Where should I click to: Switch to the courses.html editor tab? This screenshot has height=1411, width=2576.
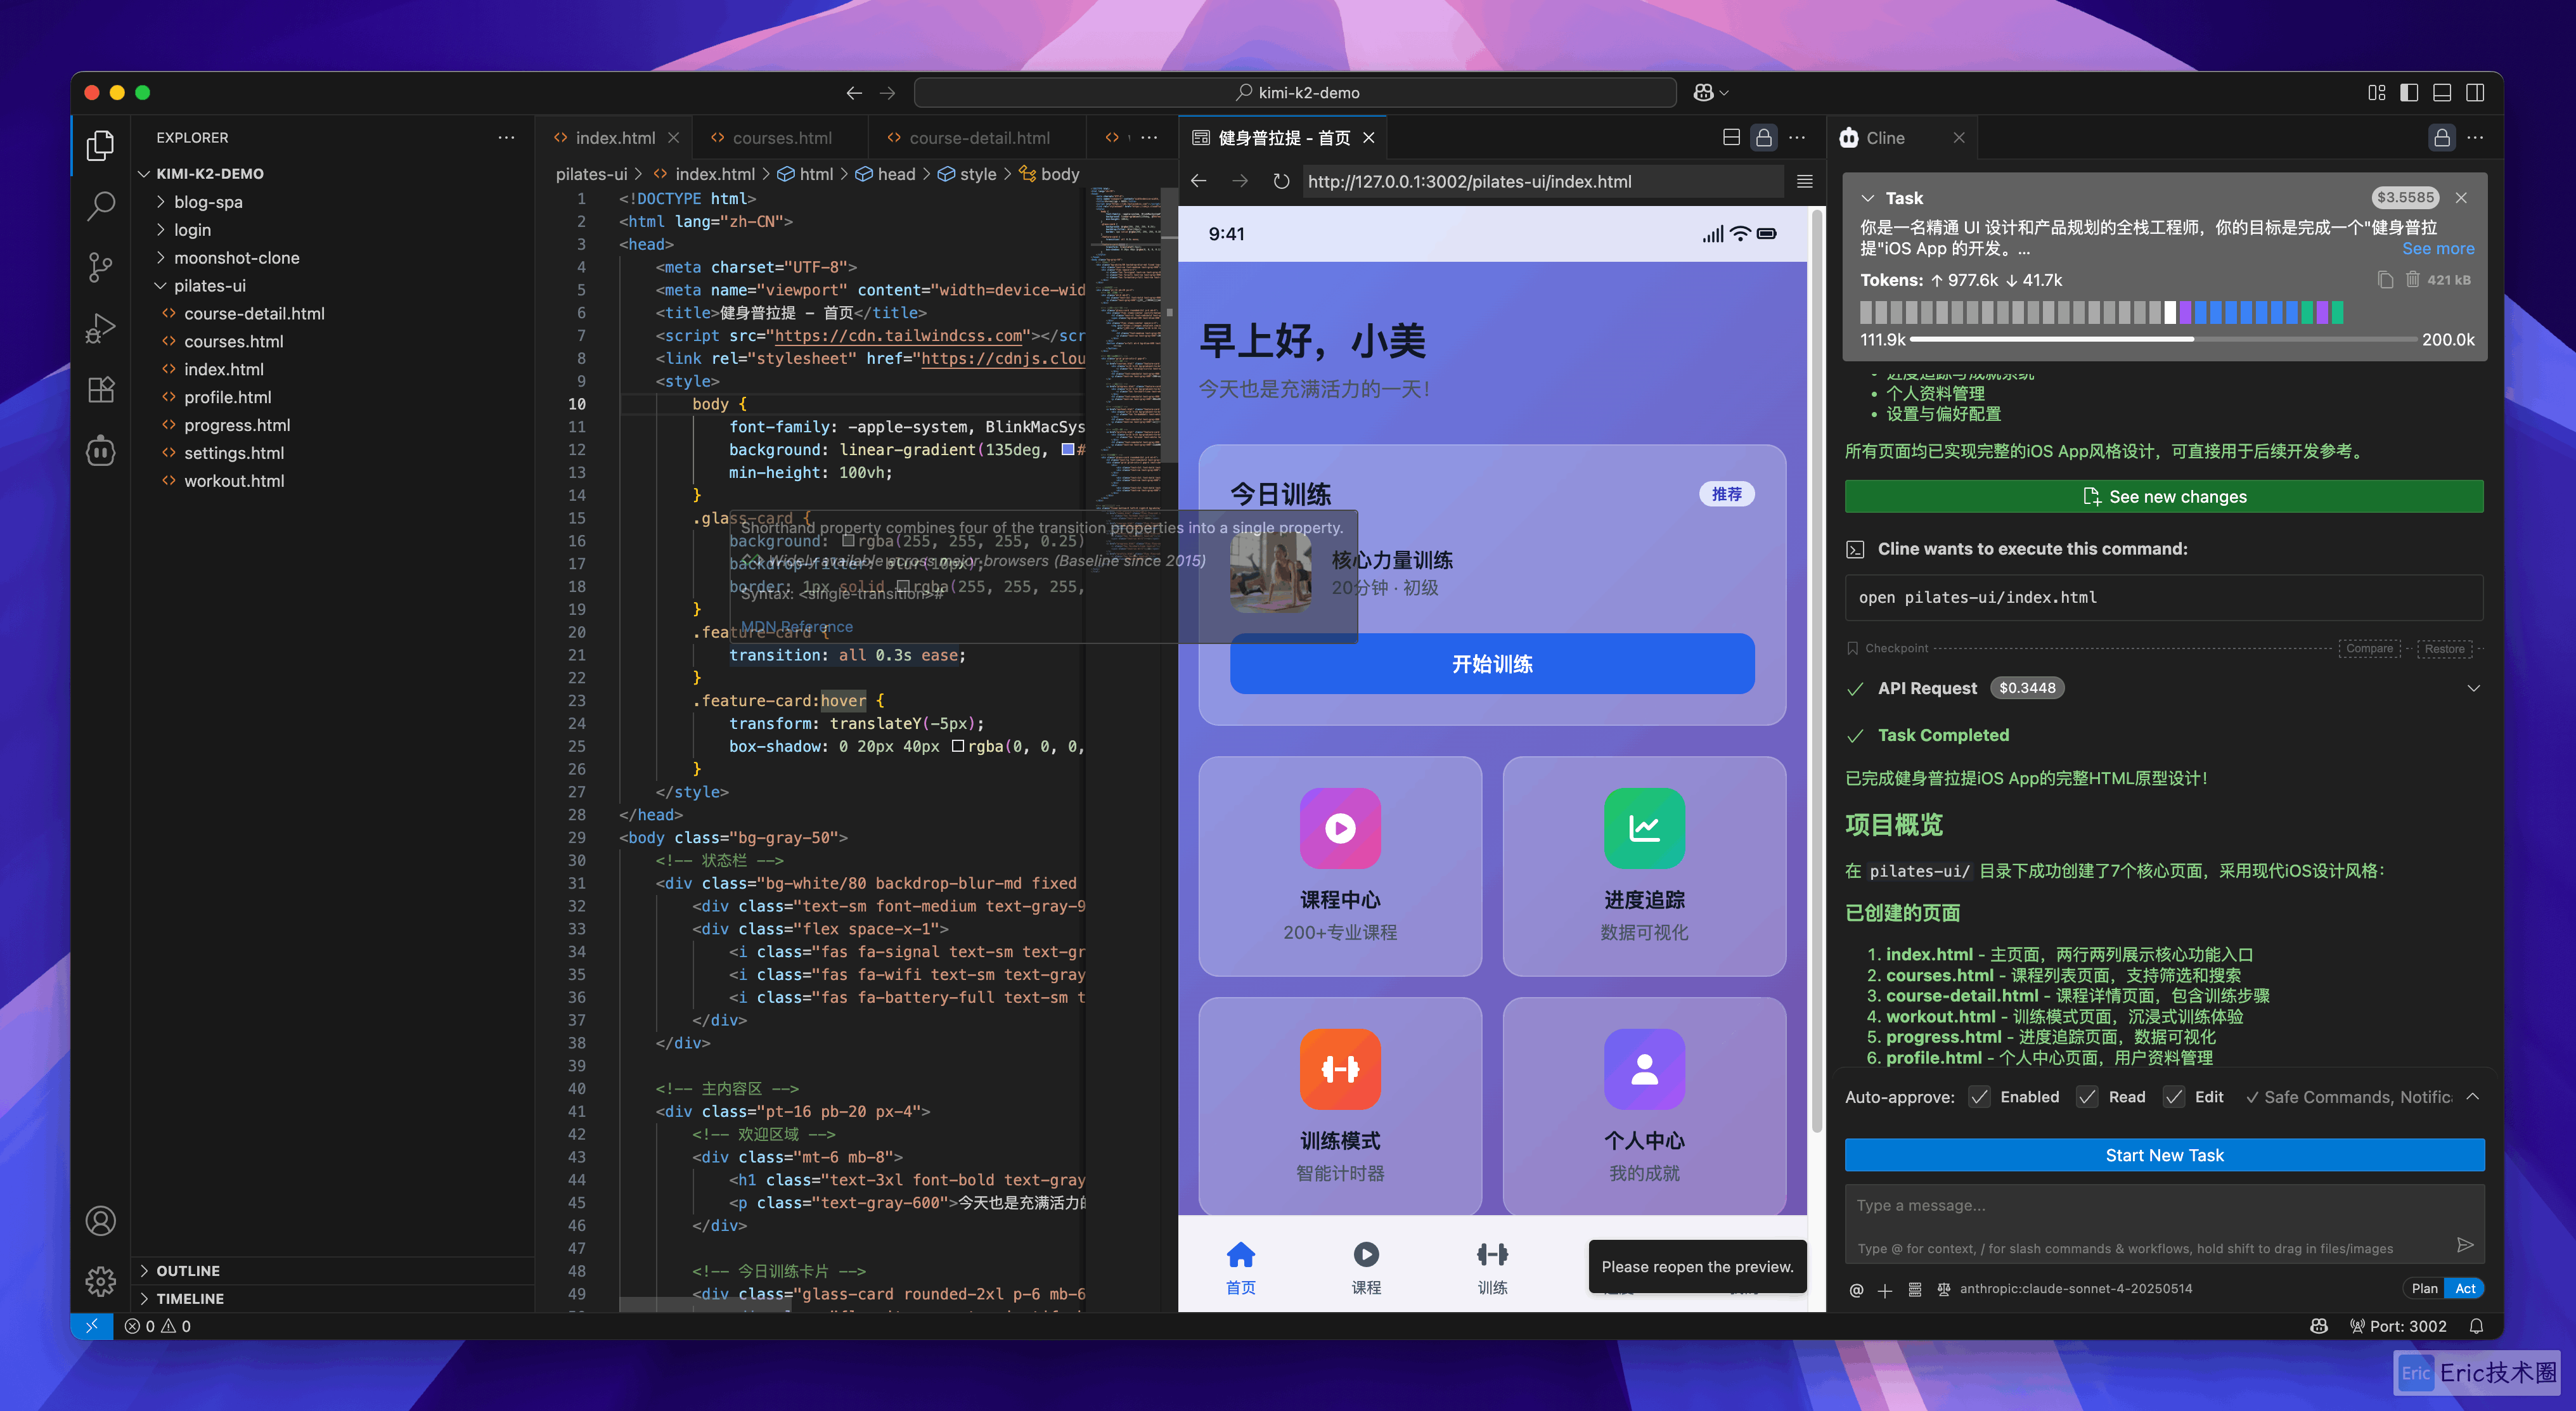(781, 138)
